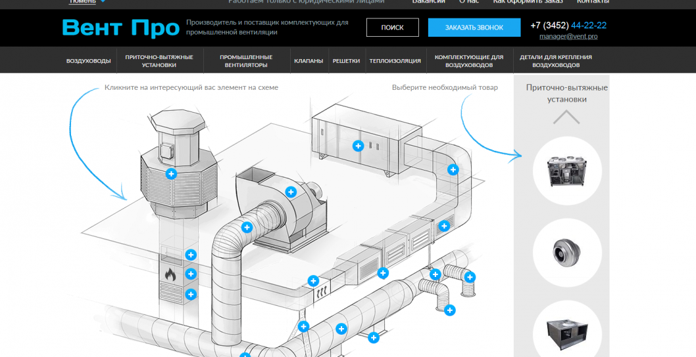The height and width of the screenshot is (357, 696).
Task: Click the phone number +7 (3452) 44-22-22
Action: pos(568,25)
